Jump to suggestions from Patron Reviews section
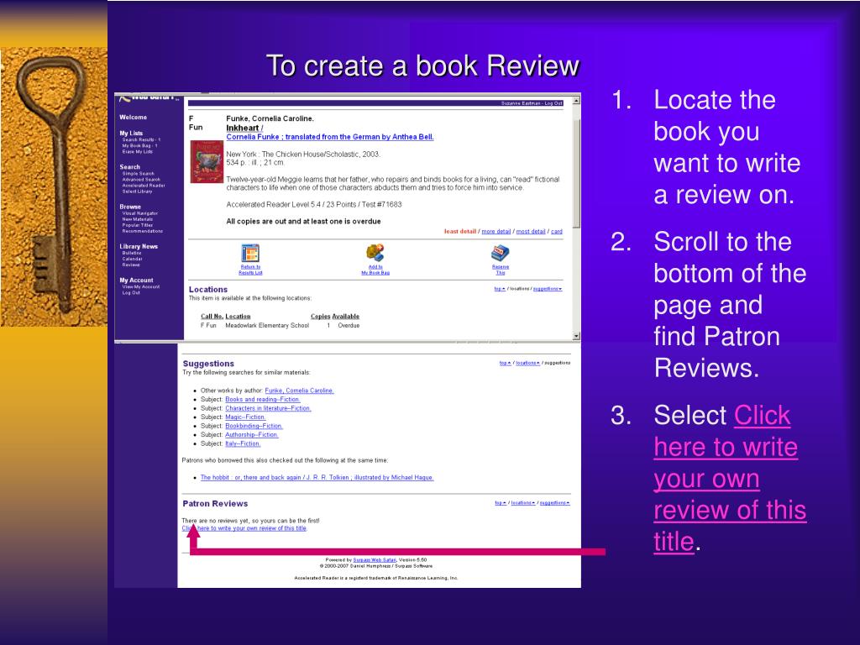The height and width of the screenshot is (645, 860). pos(554,503)
